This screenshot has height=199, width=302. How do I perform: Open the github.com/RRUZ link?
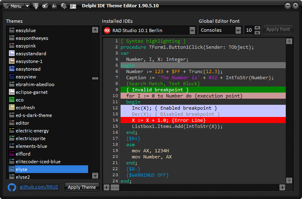40,187
